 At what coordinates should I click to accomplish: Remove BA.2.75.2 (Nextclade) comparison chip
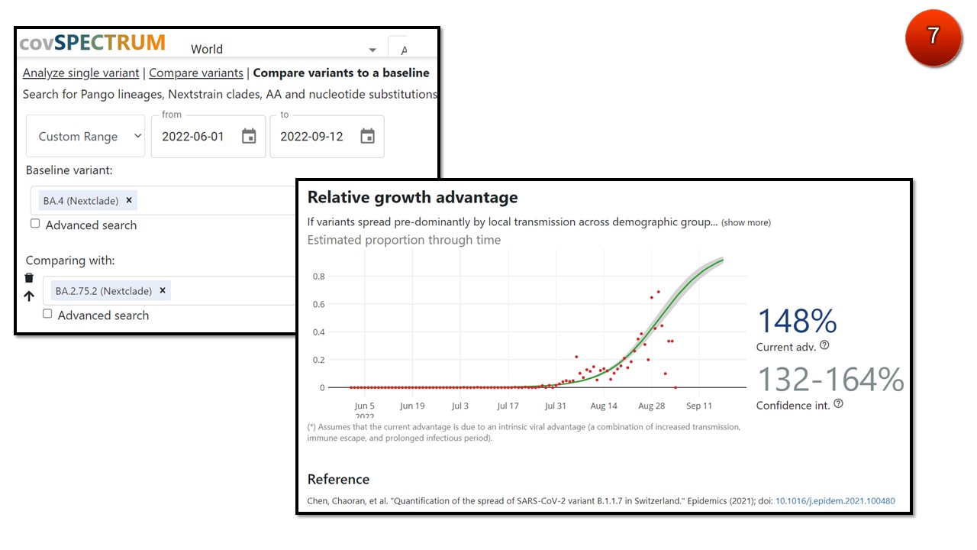[163, 291]
